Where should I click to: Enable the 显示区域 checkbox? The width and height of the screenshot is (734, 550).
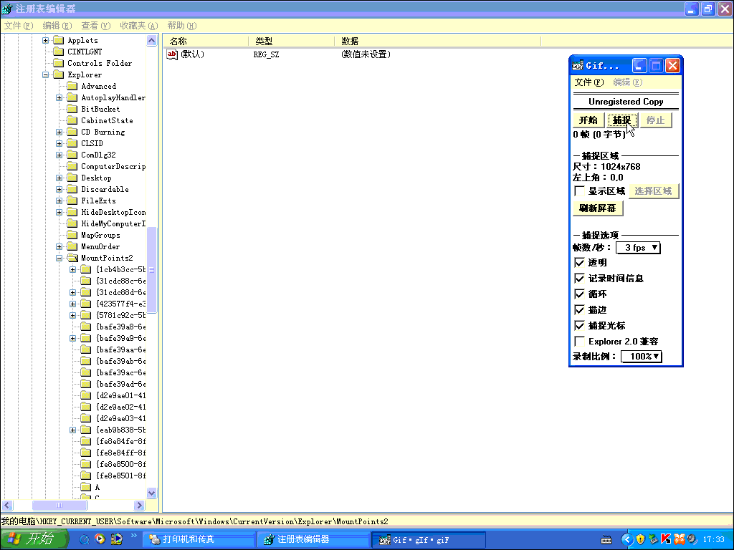pos(580,191)
